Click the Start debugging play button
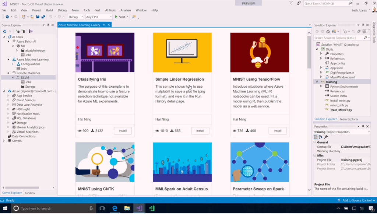The height and width of the screenshot is (214, 377). pyautogui.click(x=117, y=17)
